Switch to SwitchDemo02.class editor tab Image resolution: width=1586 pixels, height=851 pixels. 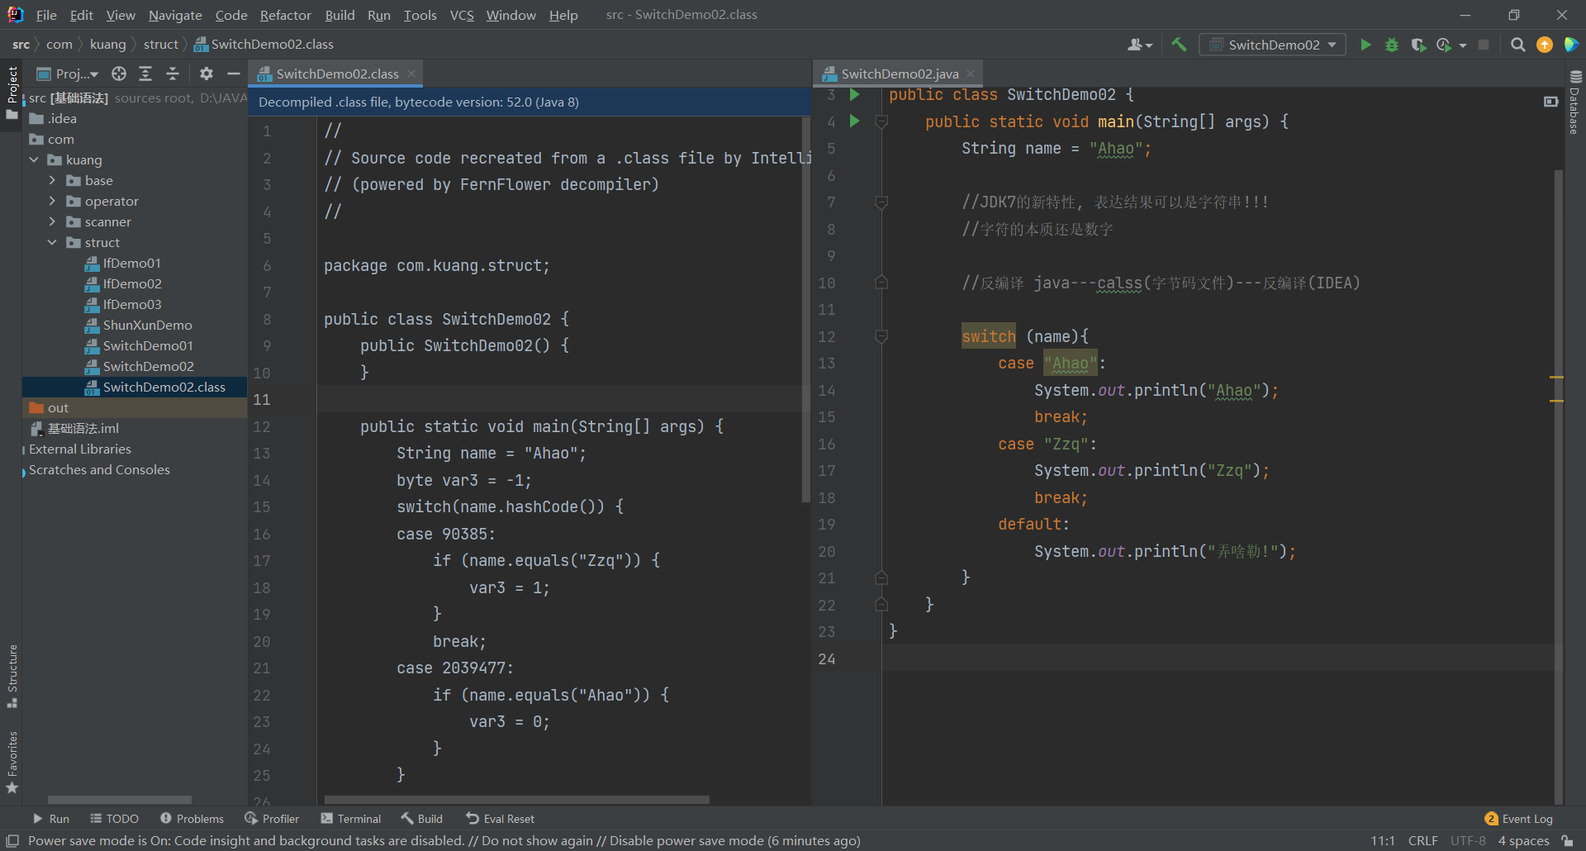[337, 74]
